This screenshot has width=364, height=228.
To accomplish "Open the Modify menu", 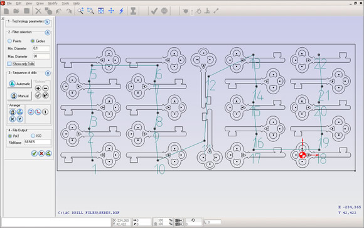I will (53, 4).
